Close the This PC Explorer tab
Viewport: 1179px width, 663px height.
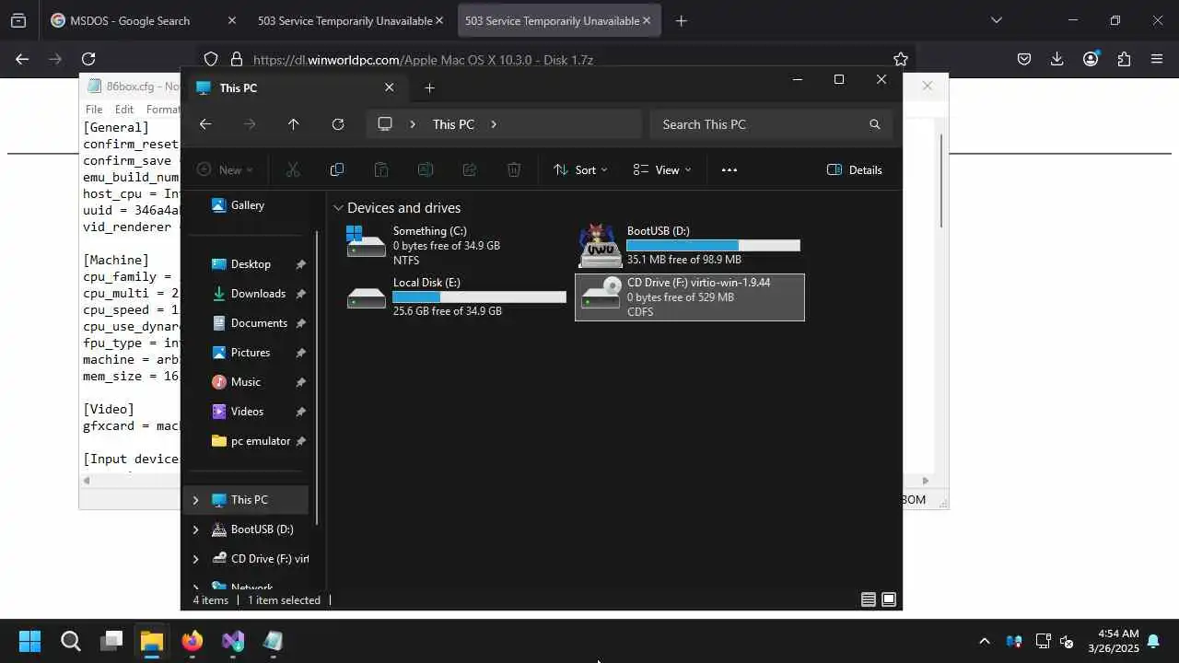(x=389, y=87)
